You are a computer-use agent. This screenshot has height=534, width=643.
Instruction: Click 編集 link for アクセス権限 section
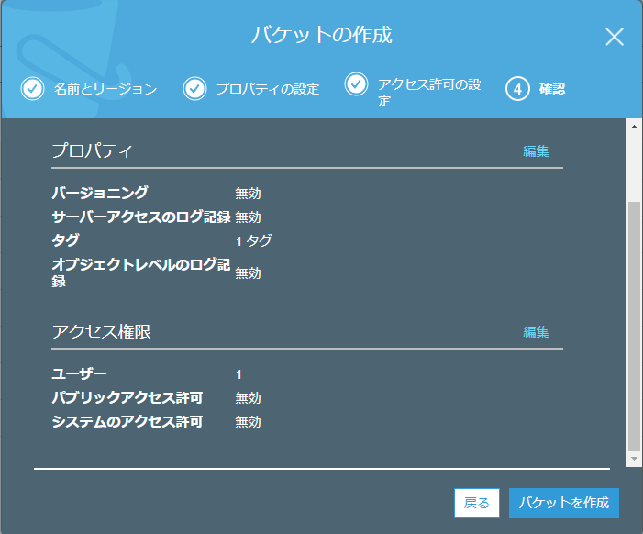(x=536, y=332)
